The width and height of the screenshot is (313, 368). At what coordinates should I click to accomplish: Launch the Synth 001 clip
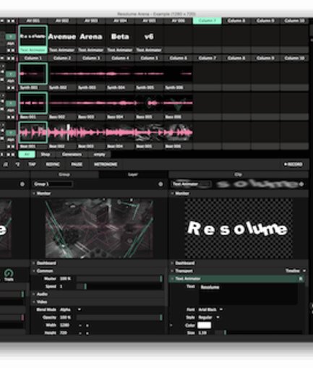click(x=33, y=74)
